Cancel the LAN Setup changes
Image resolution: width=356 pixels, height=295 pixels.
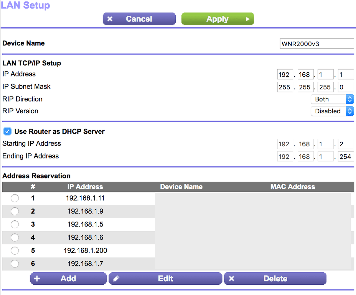[139, 19]
